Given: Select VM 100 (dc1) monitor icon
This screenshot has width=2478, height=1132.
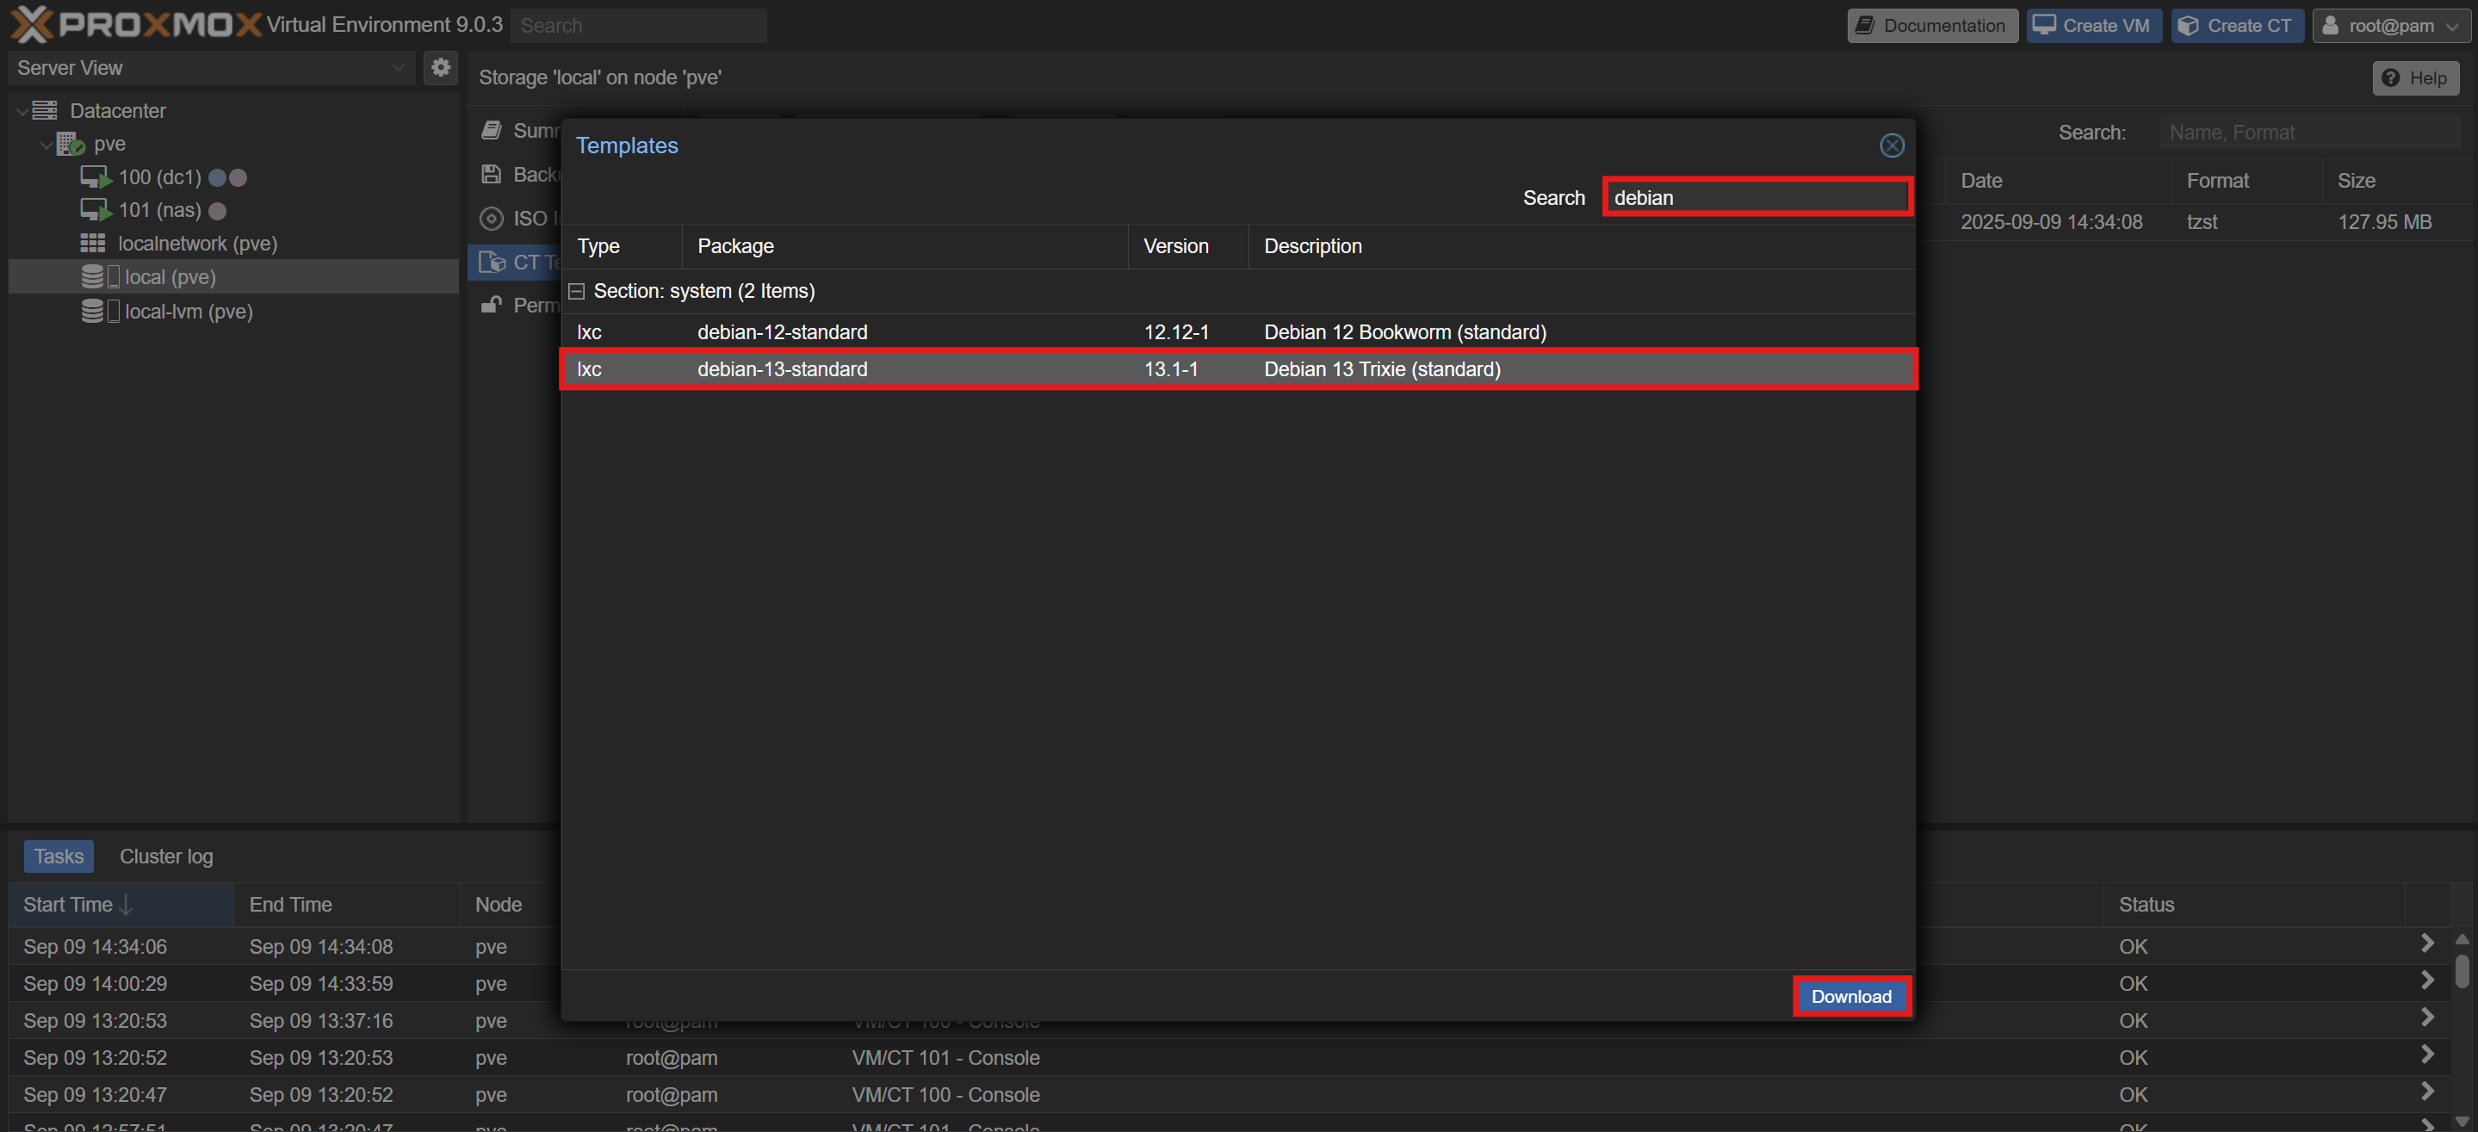Looking at the screenshot, I should pos(96,178).
